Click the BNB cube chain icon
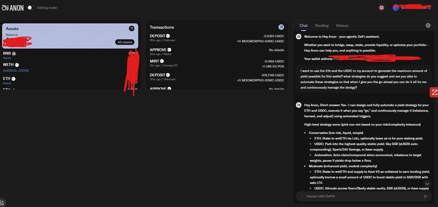 [14, 53]
